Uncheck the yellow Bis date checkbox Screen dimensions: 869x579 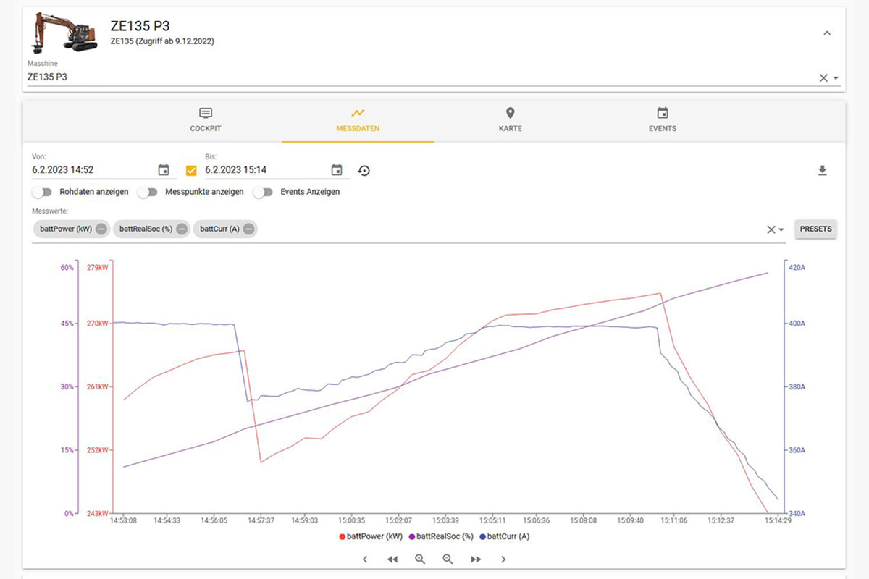191,171
